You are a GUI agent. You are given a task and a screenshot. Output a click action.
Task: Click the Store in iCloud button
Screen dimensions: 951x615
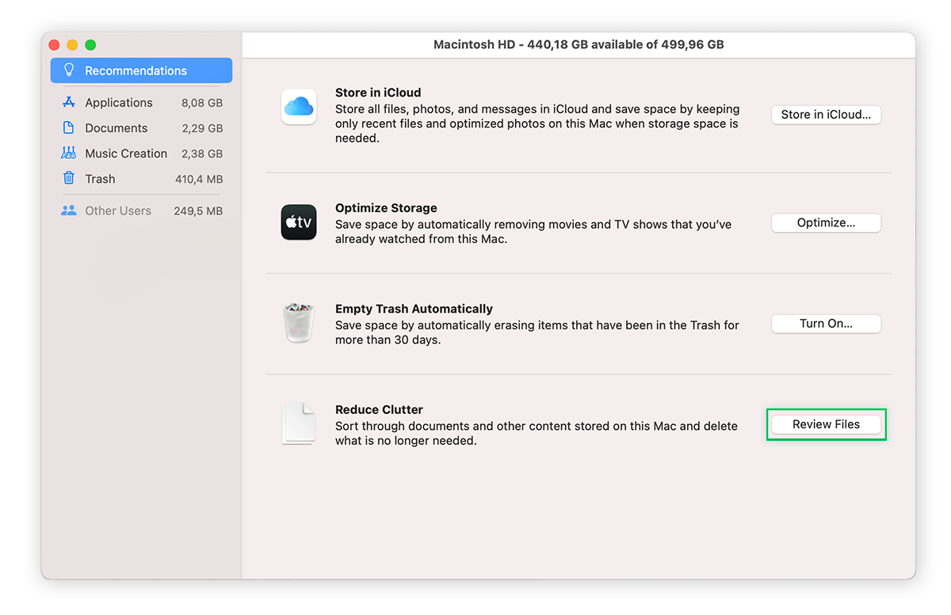tap(826, 114)
